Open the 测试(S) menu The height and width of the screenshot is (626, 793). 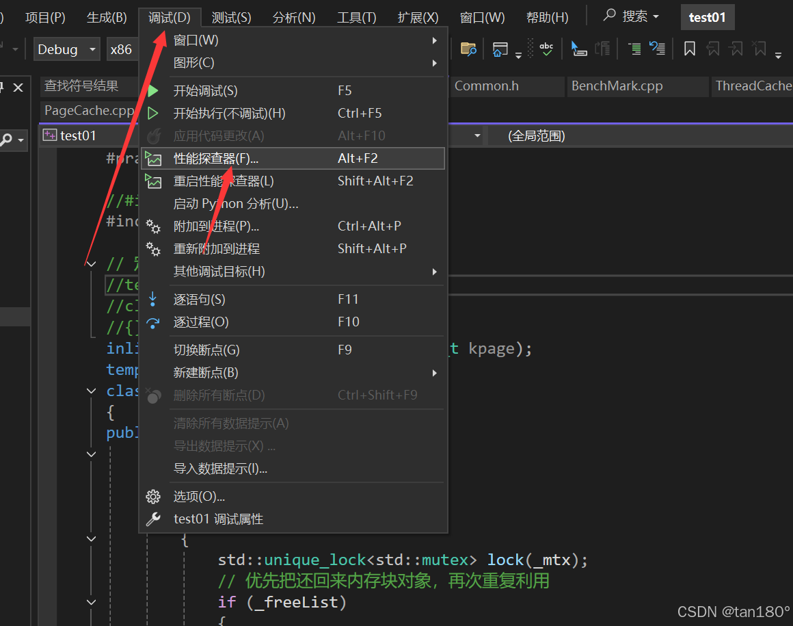coord(231,18)
